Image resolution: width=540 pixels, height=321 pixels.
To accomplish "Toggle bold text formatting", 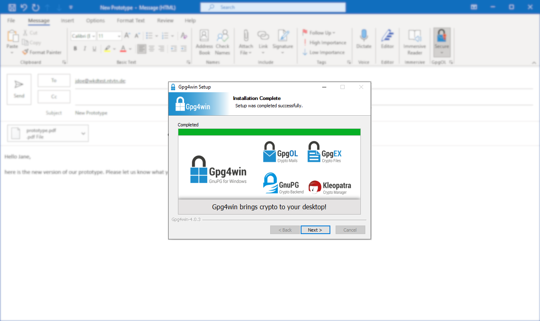I will (x=75, y=49).
